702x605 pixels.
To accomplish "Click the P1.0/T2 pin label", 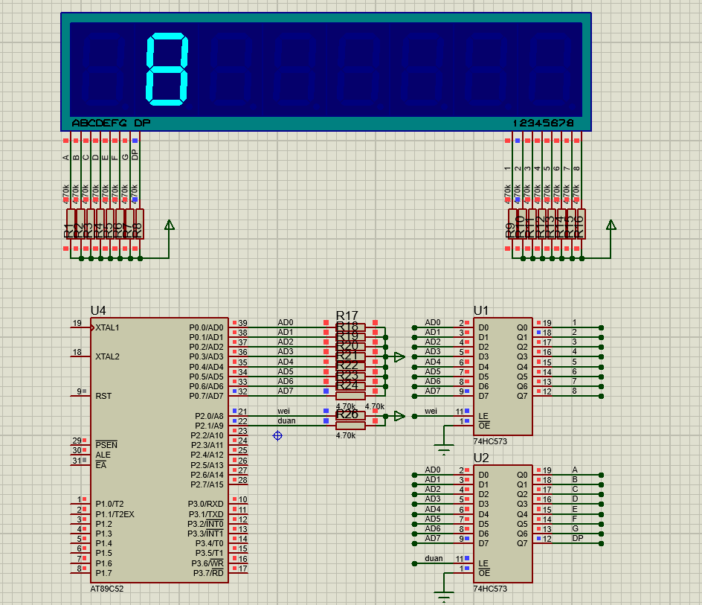I will pos(110,505).
